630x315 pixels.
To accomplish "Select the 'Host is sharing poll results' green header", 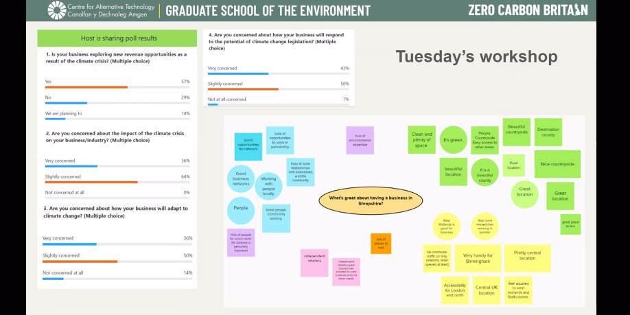I will [x=117, y=38].
